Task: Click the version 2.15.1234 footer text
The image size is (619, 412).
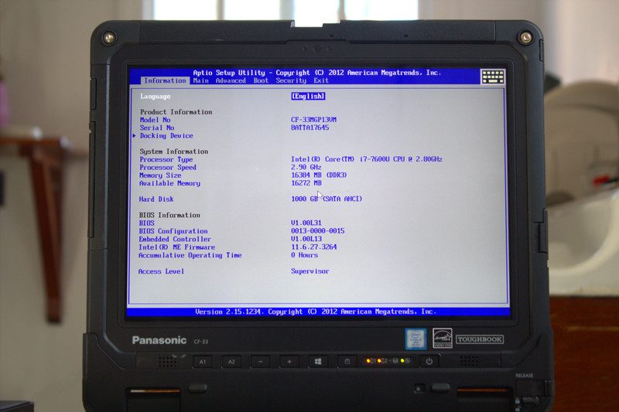Action: point(315,312)
